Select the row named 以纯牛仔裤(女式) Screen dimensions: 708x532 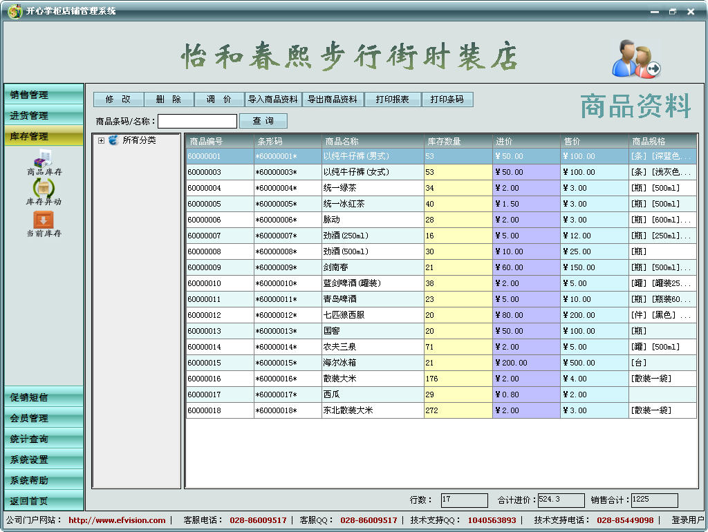tap(441, 172)
